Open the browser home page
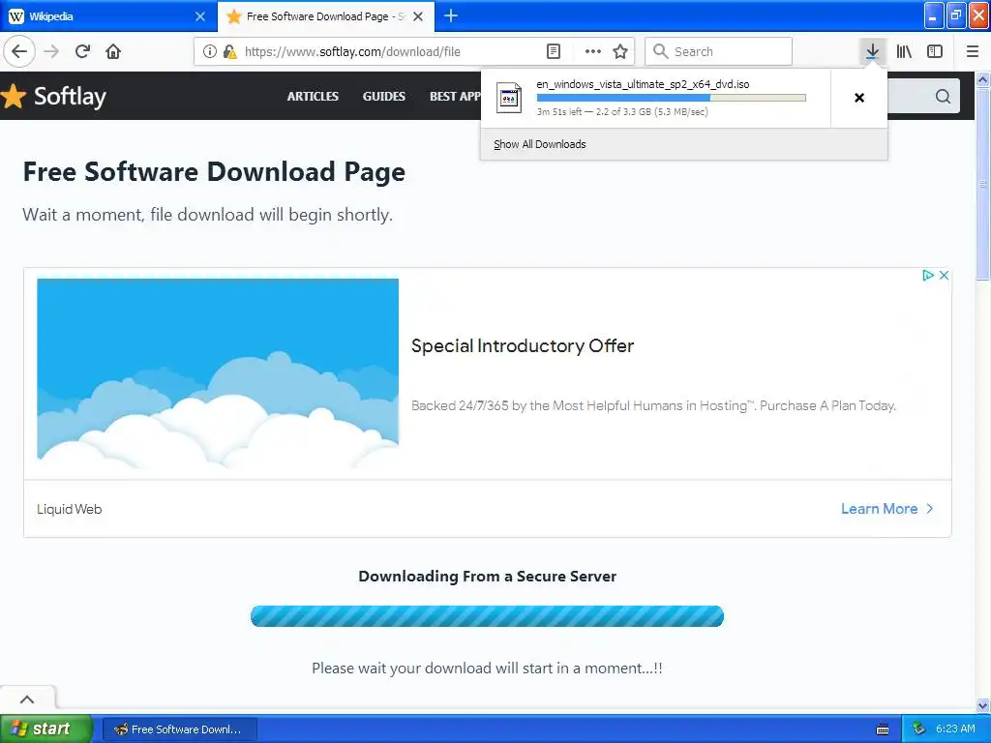 click(113, 51)
